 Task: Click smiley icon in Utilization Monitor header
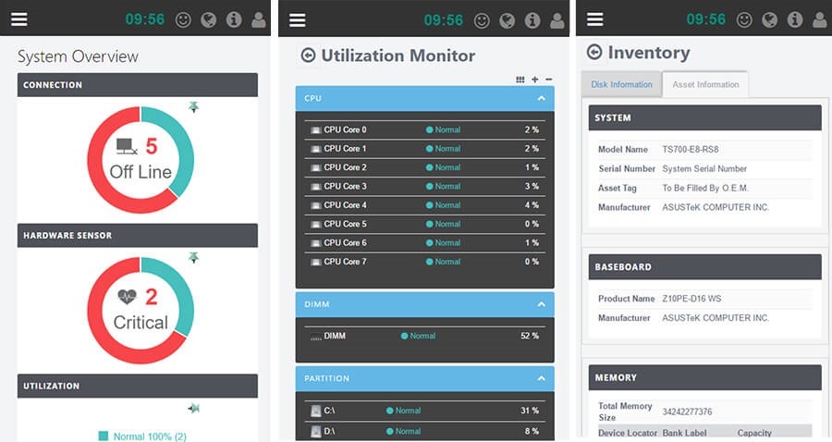[482, 20]
